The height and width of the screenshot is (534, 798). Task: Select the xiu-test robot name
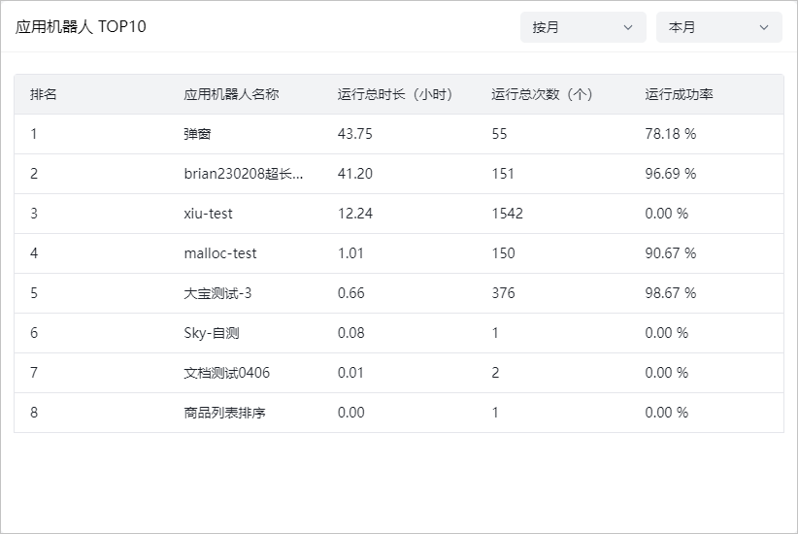(208, 214)
